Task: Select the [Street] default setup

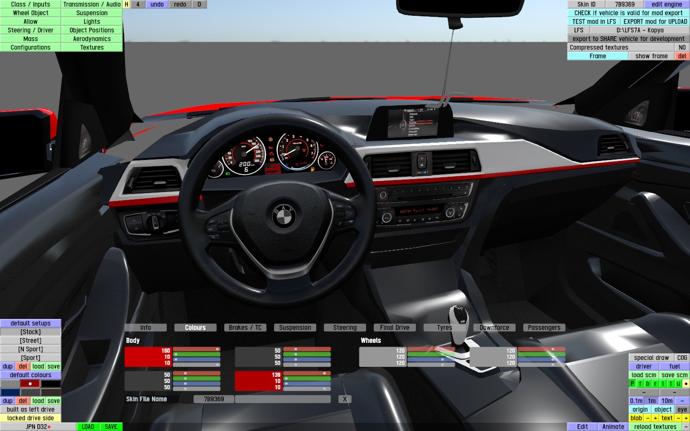Action: (31, 340)
